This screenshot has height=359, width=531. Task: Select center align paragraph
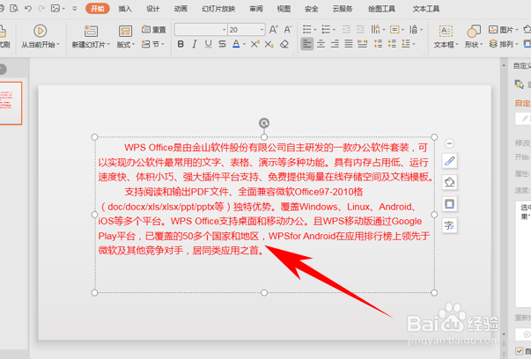pyautogui.click(x=321, y=44)
